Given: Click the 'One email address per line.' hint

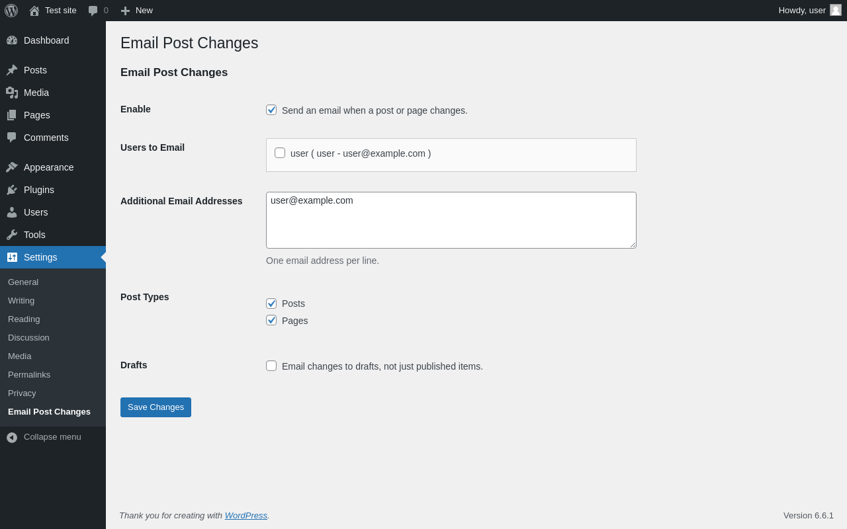Looking at the screenshot, I should (322, 261).
